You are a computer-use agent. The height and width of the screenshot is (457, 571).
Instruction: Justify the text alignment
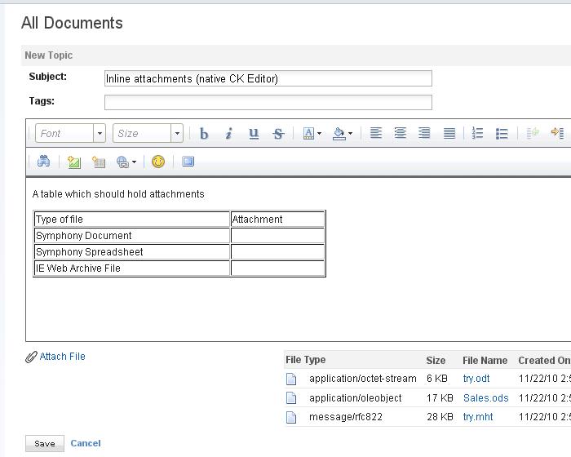pyautogui.click(x=449, y=134)
